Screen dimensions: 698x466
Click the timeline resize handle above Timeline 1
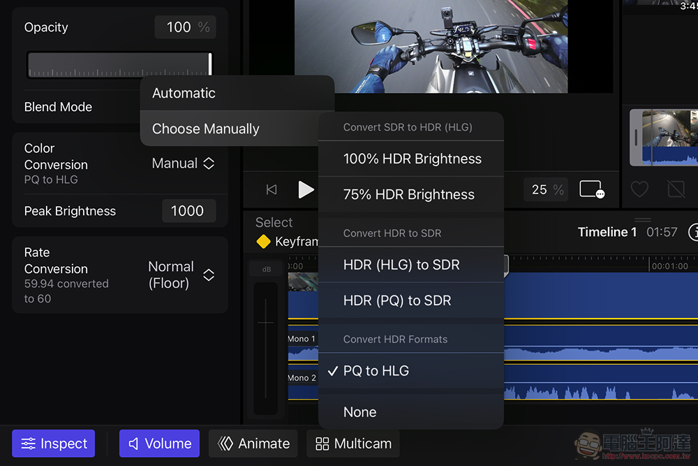[x=642, y=219]
